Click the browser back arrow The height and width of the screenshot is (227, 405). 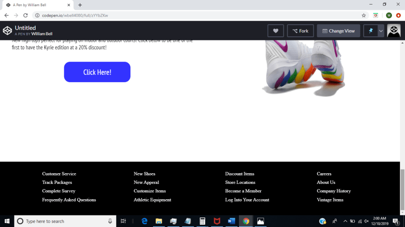click(6, 15)
